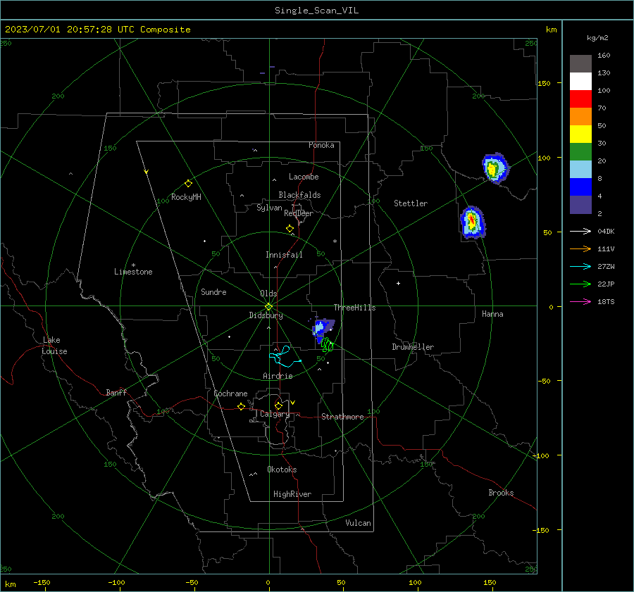The height and width of the screenshot is (592, 634).
Task: Click the asterisk marker east of Innisfail
Action: click(x=335, y=241)
